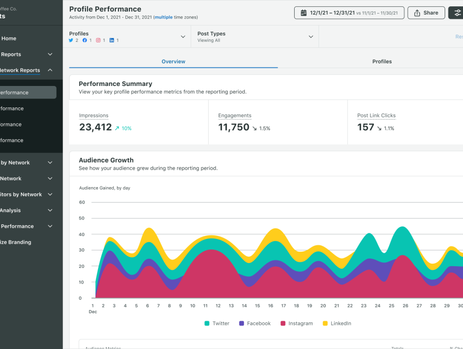Click the '1.5%' engagements change value
The height and width of the screenshot is (349, 463).
point(265,128)
